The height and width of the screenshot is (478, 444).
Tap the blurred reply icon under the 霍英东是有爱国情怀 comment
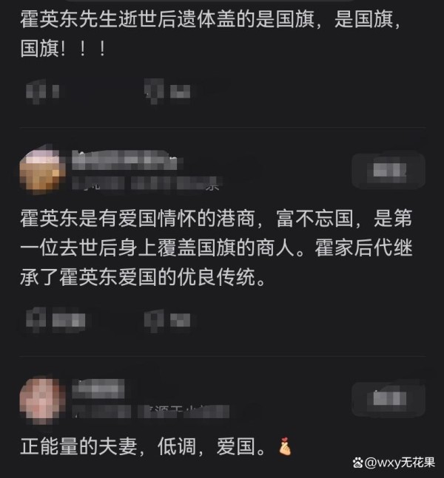coord(154,320)
